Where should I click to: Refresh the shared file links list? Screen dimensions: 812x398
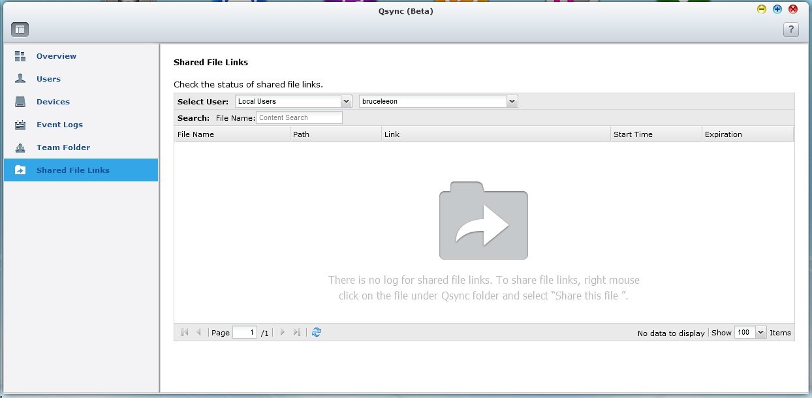point(317,333)
